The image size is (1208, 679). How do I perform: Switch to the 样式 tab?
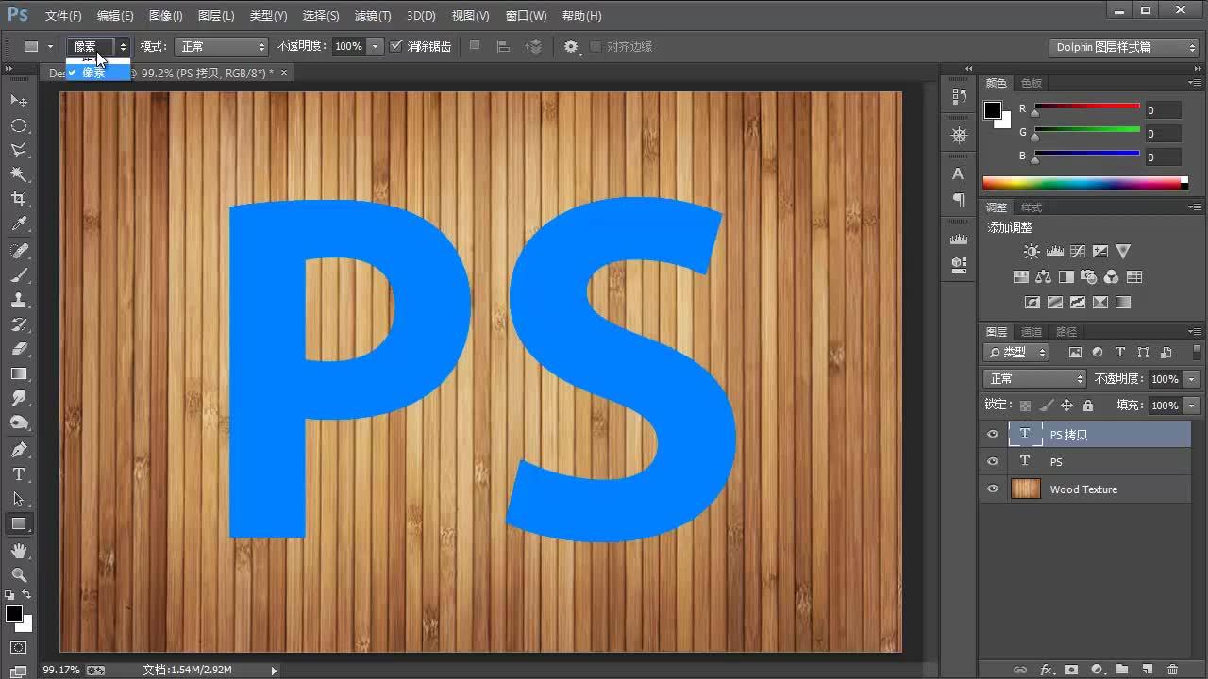[1032, 207]
